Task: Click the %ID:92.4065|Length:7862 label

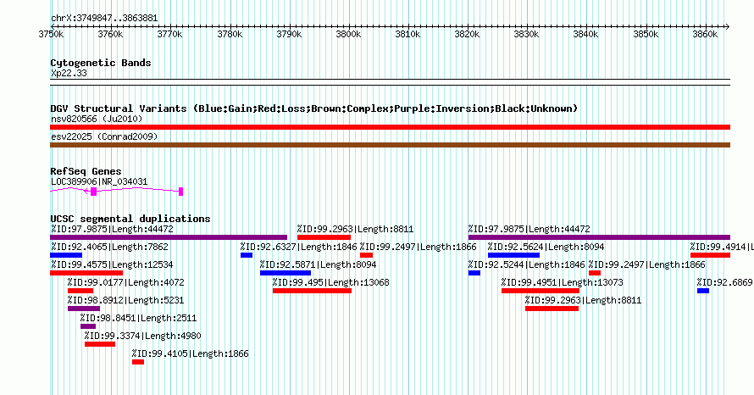Action: coord(109,248)
